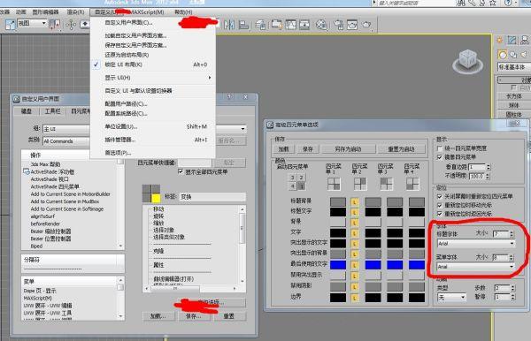The height and width of the screenshot is (341, 531).
Task: Click the select-and-scale icon left of 视图 dropdown
Action: (x=10, y=24)
